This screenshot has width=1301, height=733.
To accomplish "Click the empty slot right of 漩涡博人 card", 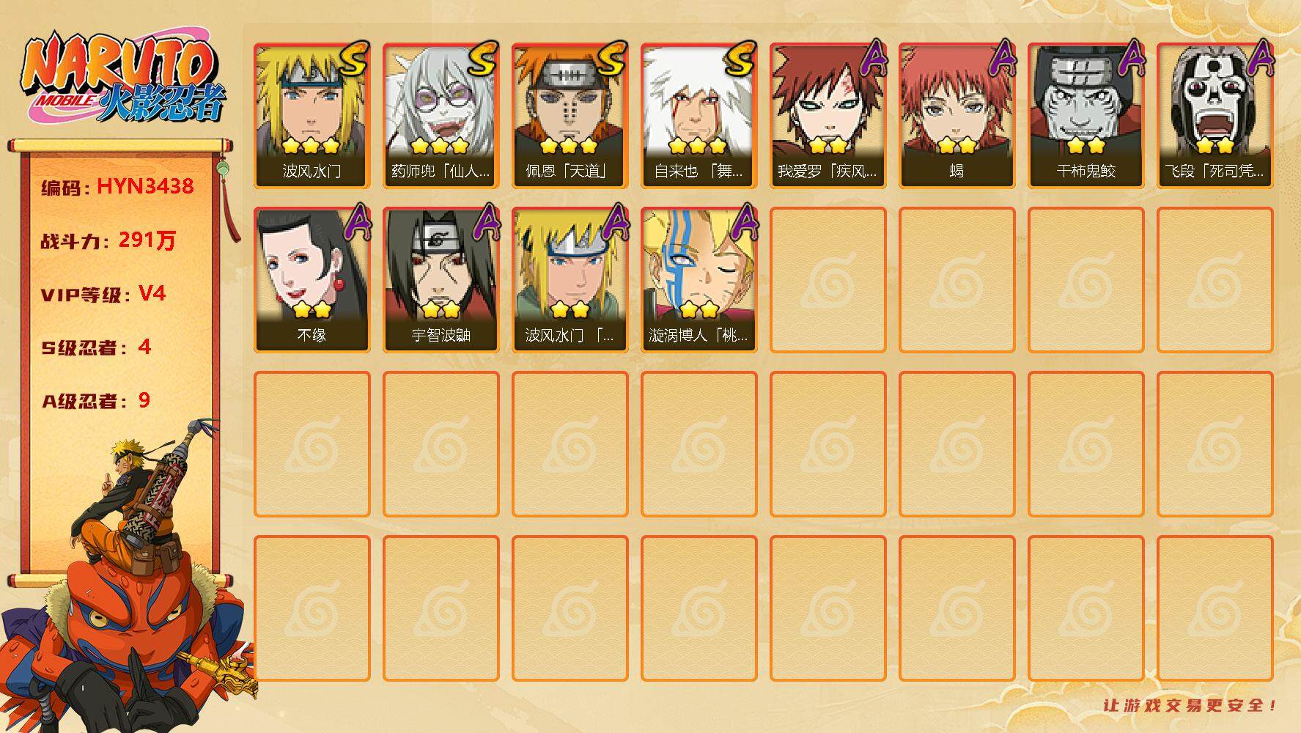I will pos(828,280).
